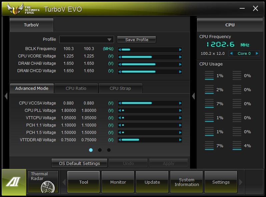Open the Update menu
Image resolution: width=266 pixels, height=197 pixels.
(x=152, y=182)
